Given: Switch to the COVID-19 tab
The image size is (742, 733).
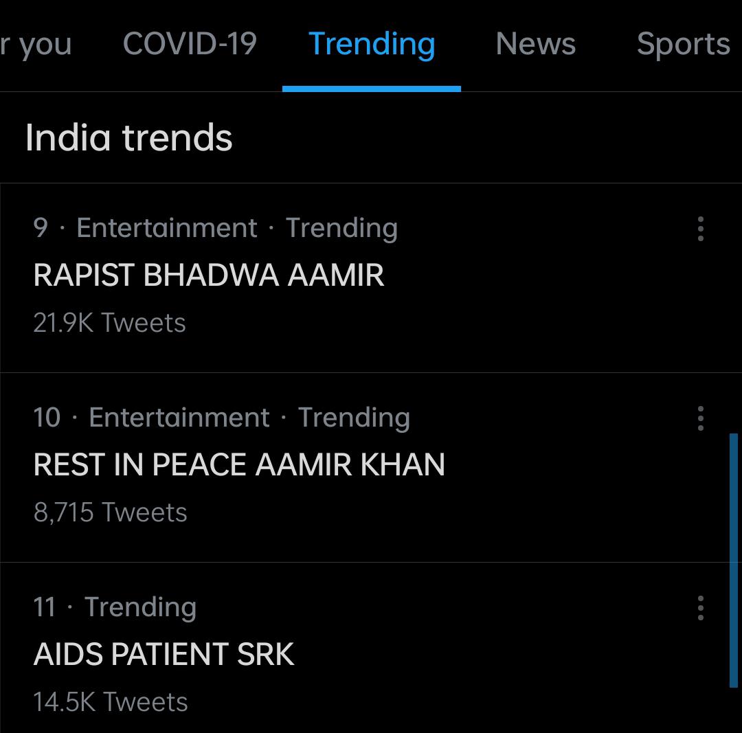Looking at the screenshot, I should pos(190,44).
